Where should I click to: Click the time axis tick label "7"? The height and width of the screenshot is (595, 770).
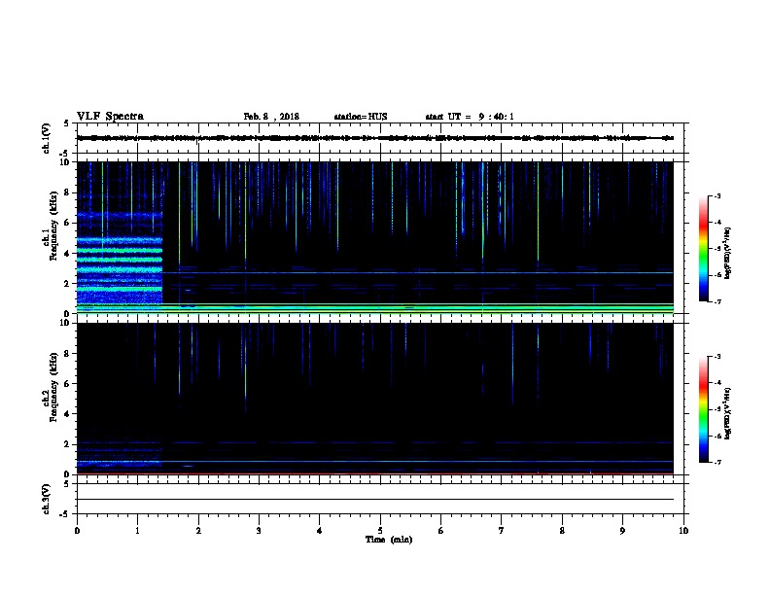pos(502,531)
